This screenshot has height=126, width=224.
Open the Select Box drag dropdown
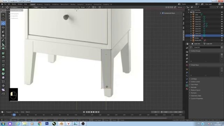[45, 7]
